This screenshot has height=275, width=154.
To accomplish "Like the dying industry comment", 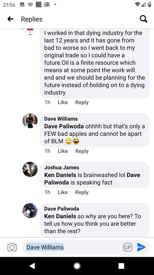I will pyautogui.click(x=63, y=102).
